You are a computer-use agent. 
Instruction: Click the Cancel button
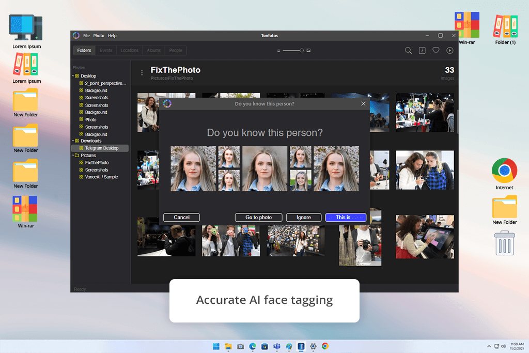181,218
